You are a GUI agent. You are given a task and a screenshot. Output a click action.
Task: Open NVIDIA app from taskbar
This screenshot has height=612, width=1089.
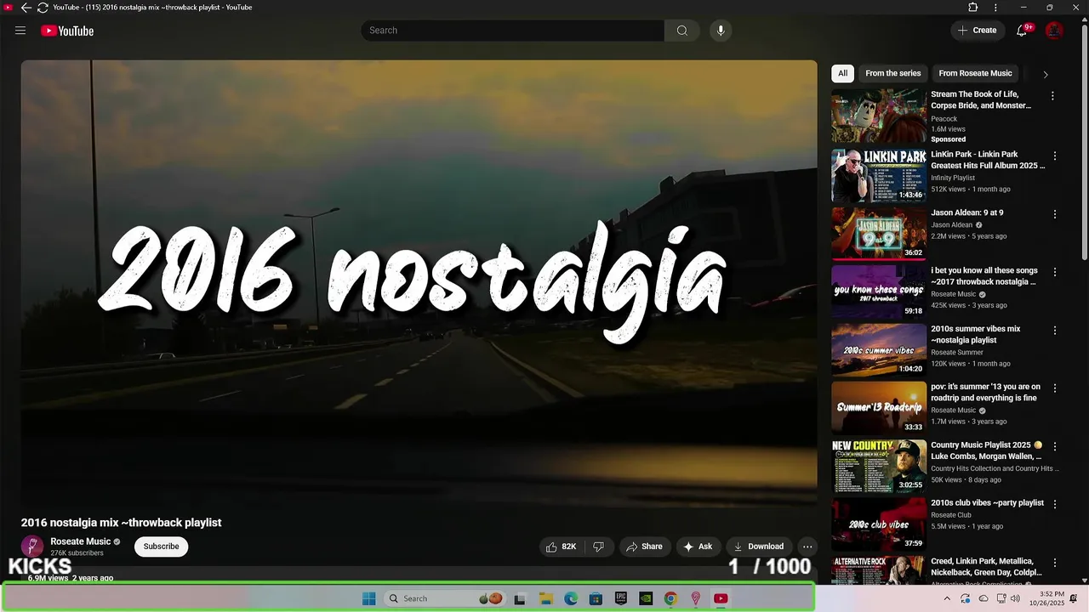tap(646, 598)
